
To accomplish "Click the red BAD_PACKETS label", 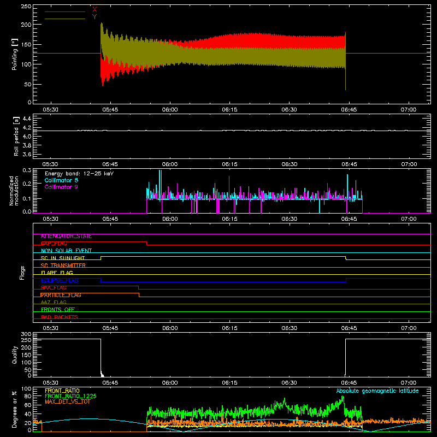I will click(60, 317).
